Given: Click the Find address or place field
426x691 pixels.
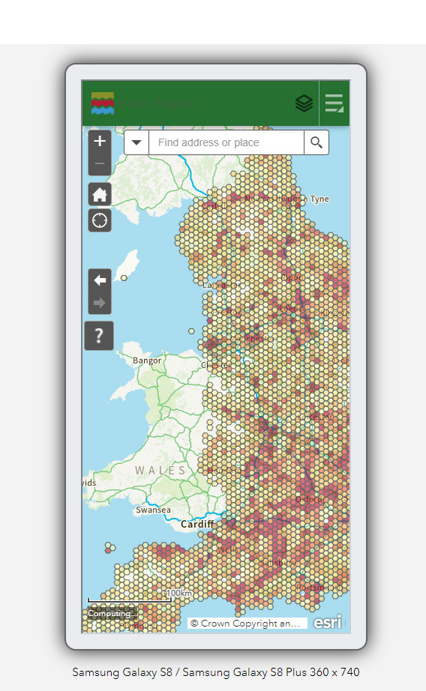Looking at the screenshot, I should tap(226, 142).
